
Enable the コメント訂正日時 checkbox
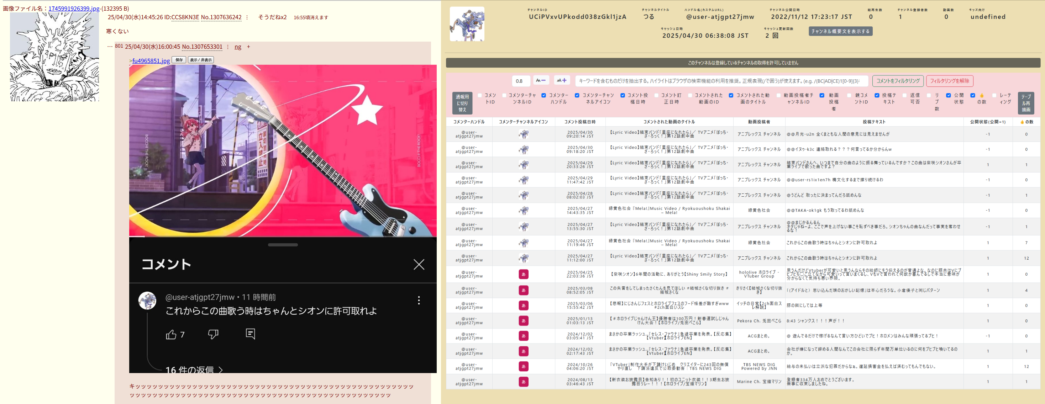click(x=656, y=96)
